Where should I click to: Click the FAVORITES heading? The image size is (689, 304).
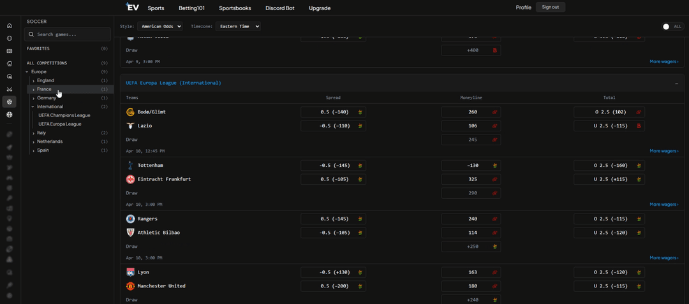coord(38,48)
